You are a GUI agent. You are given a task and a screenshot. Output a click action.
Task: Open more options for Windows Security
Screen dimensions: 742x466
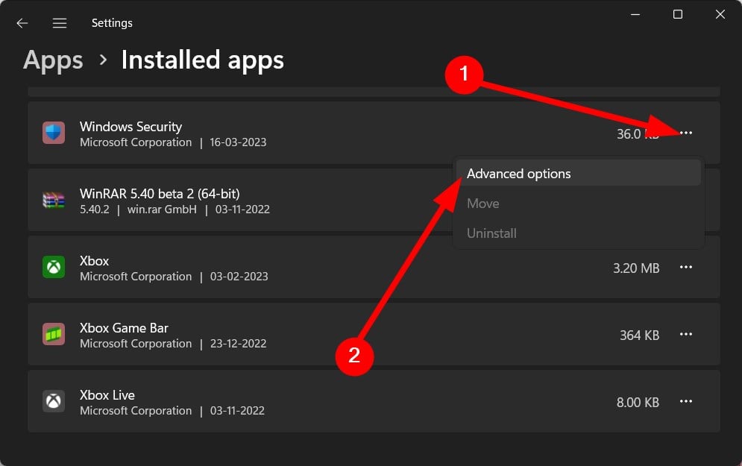tap(685, 133)
